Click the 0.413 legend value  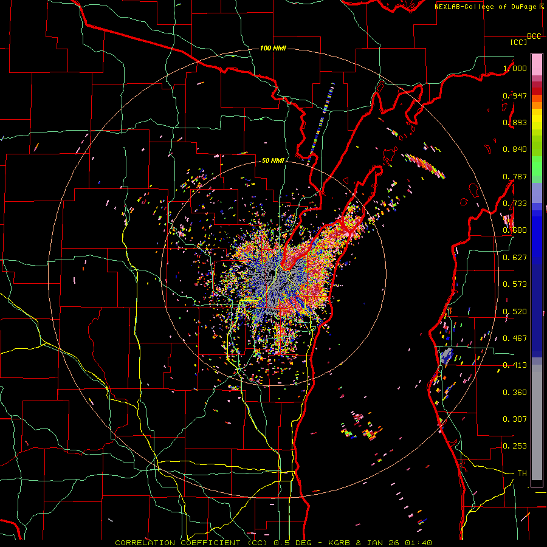click(515, 365)
